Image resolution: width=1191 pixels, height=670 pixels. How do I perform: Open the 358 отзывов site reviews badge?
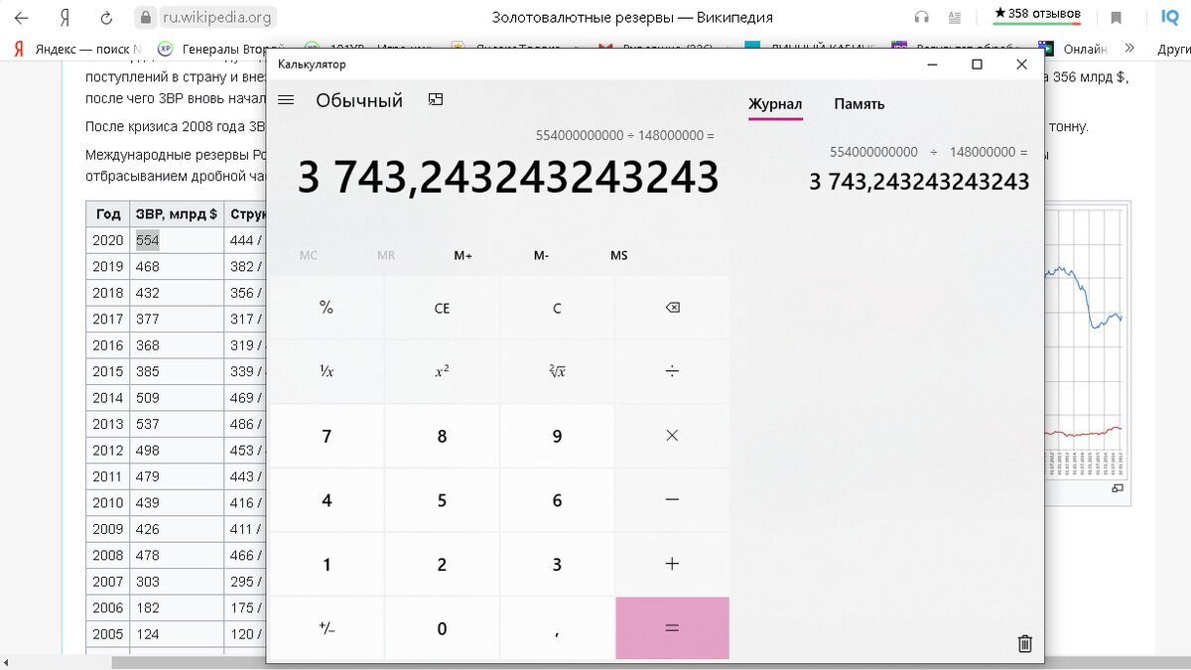coord(1037,15)
